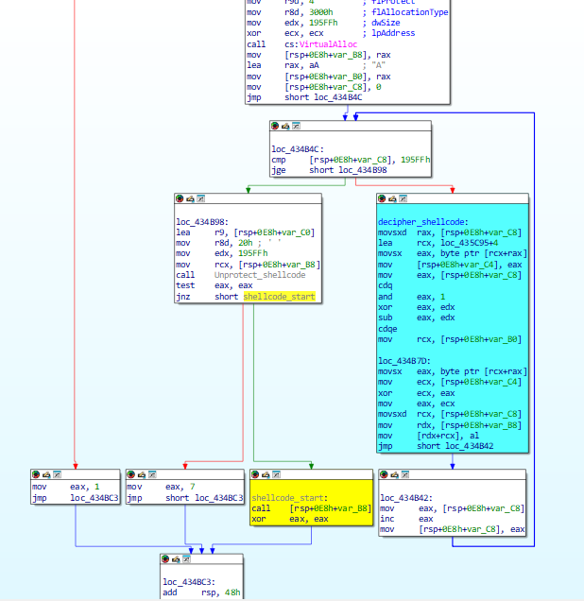Click the Unprotect_shellcode function name
The image size is (584, 601).
[x=260, y=275]
